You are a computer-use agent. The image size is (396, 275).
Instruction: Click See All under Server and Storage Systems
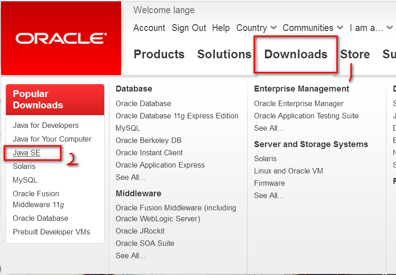[x=269, y=196]
